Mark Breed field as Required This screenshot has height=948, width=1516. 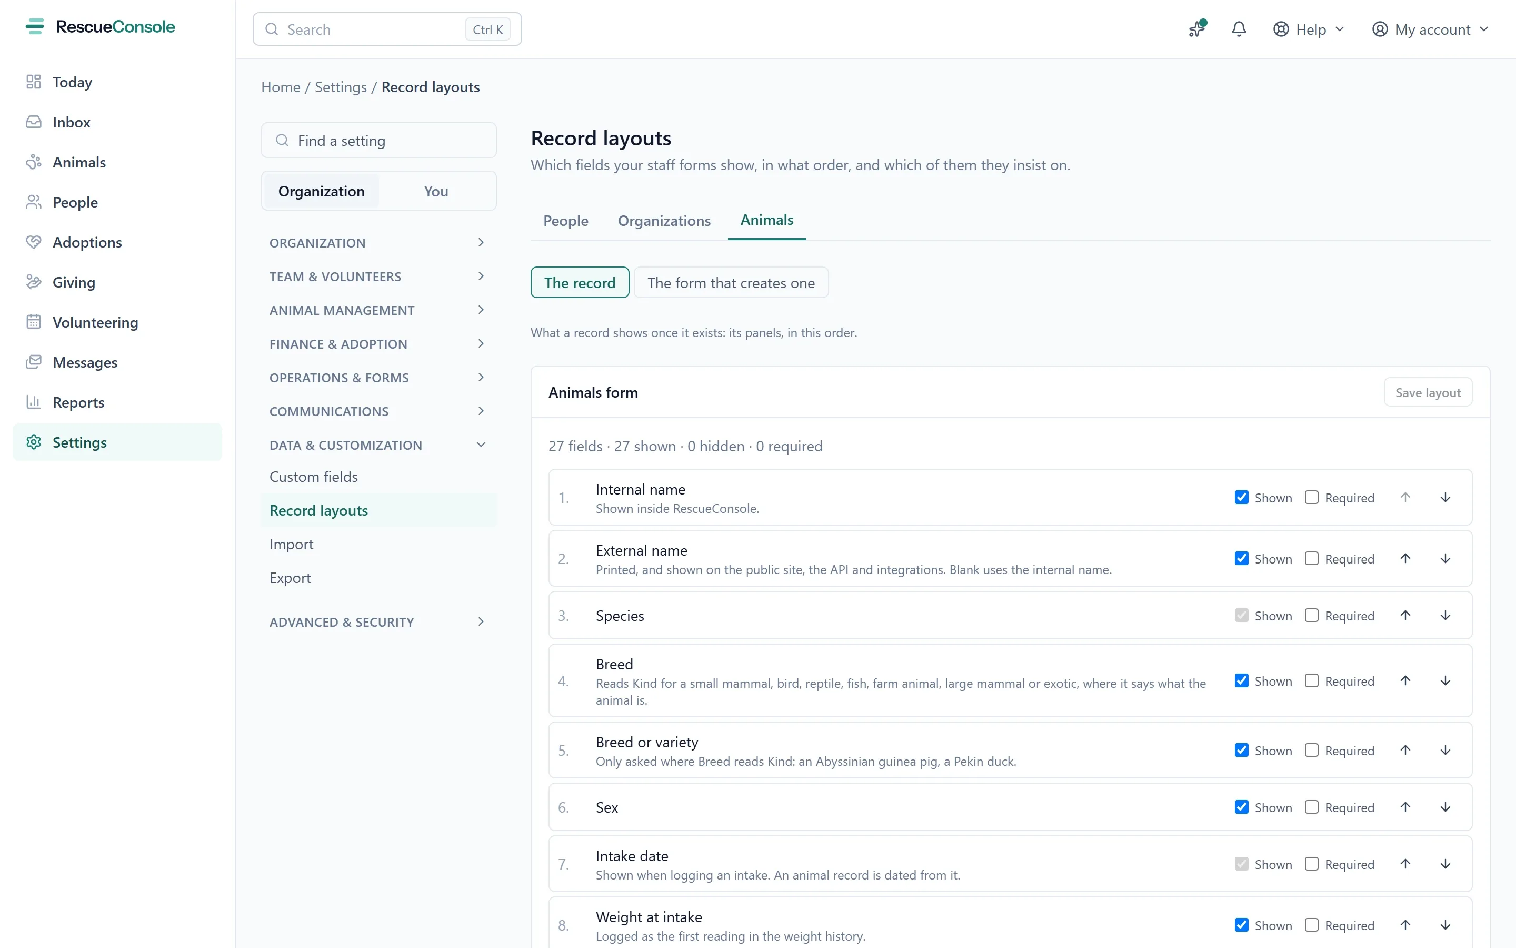[1311, 681]
